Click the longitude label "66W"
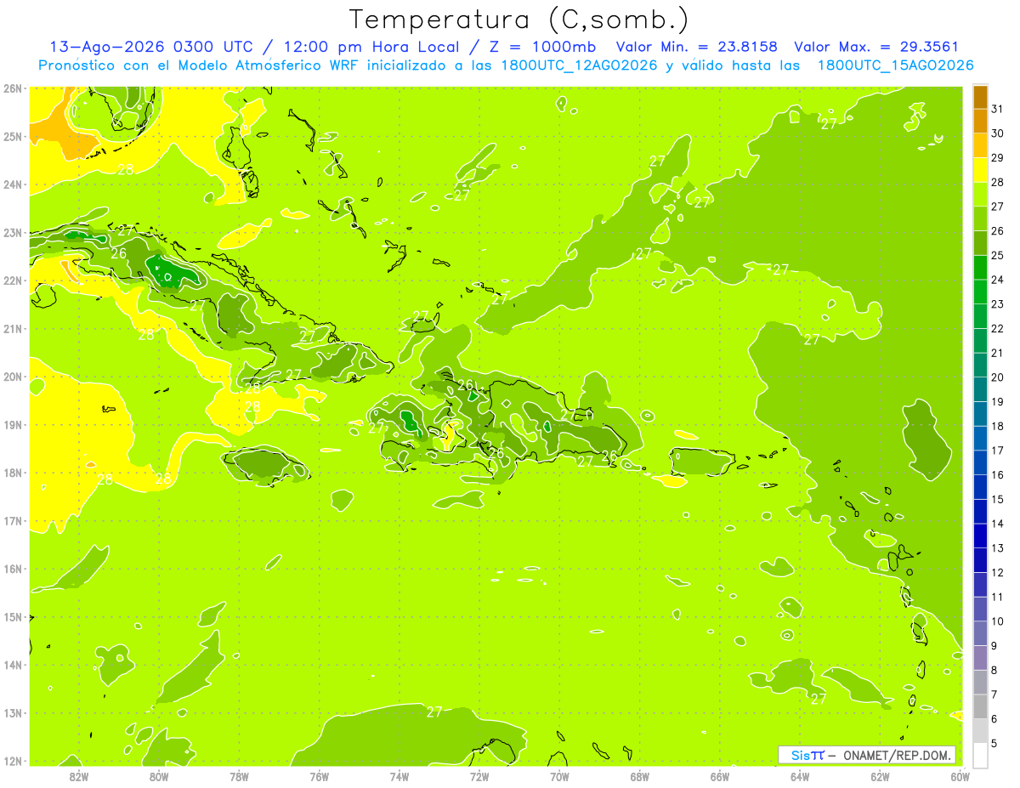 720,777
